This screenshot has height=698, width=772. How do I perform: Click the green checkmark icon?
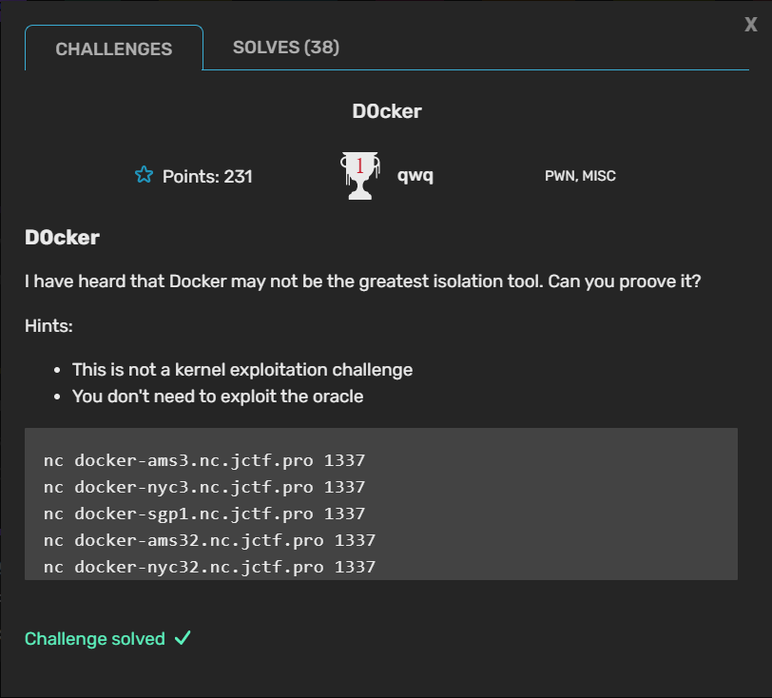[183, 639]
